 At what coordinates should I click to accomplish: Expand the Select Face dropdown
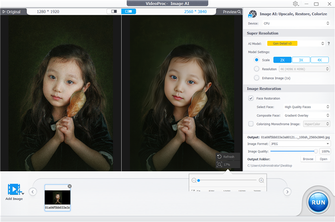[307, 107]
